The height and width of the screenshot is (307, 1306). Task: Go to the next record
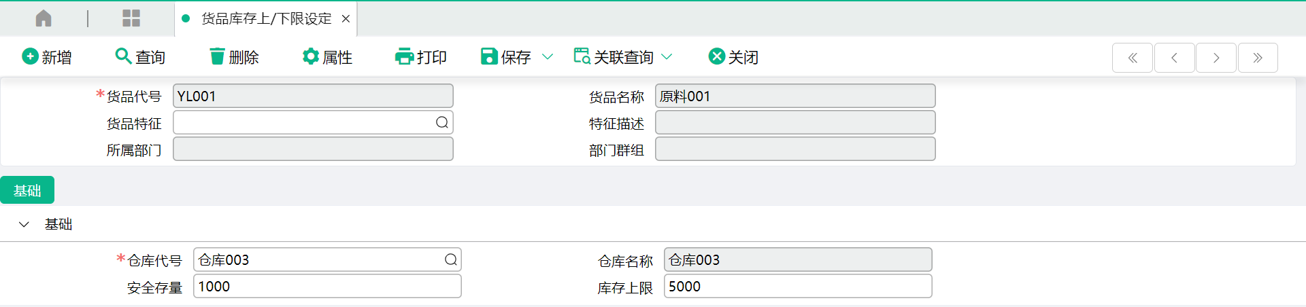click(1216, 58)
